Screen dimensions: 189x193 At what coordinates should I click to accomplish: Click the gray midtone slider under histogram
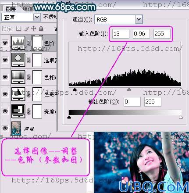pos(129,89)
